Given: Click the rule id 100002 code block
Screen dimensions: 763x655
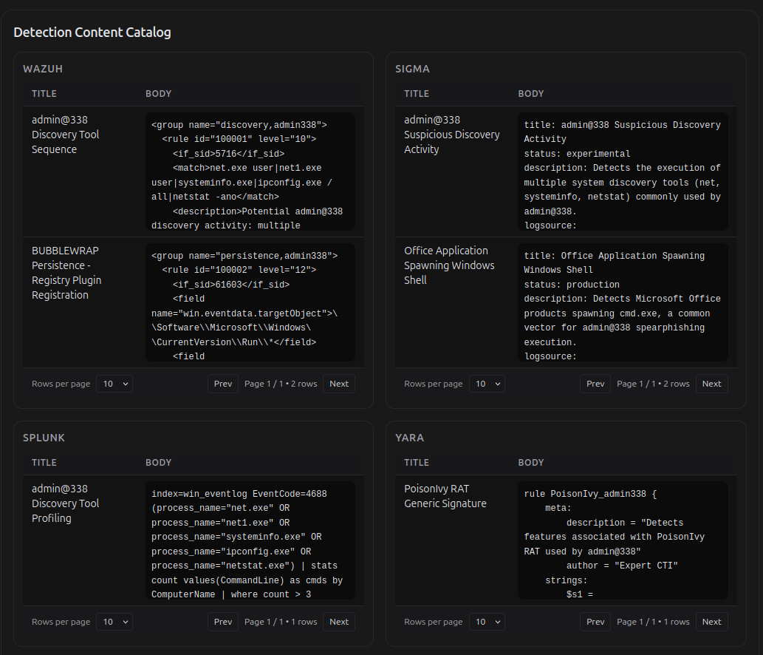Looking at the screenshot, I should tap(250, 302).
